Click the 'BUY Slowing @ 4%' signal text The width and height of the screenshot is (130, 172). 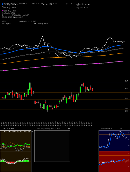coord(41,23)
